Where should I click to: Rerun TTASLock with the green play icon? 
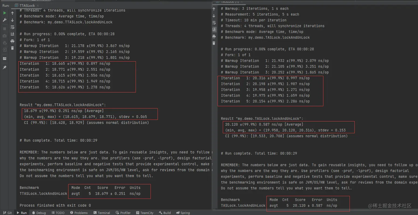(x=5, y=13)
